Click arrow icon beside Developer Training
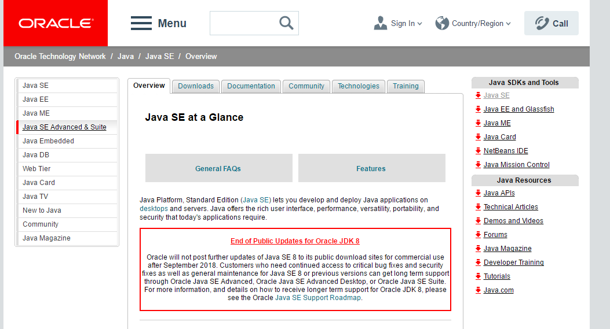610x329 pixels. [478, 263]
